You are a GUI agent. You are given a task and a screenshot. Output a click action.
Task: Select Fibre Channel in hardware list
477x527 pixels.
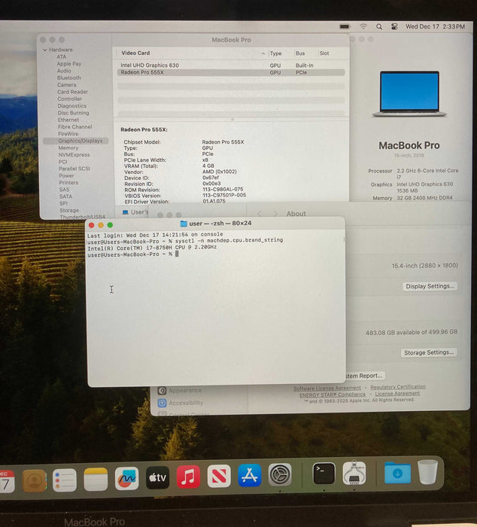pyautogui.click(x=75, y=127)
